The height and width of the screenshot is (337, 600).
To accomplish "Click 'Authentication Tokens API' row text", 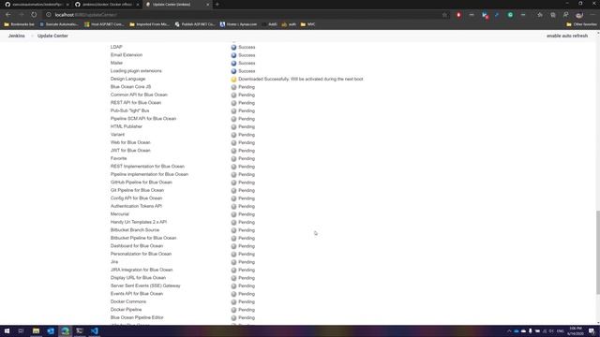I will pos(136,206).
